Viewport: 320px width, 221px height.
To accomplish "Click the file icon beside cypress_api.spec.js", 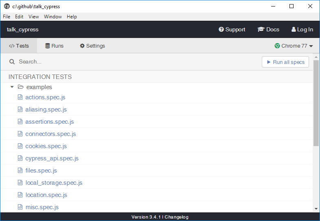I will [x=20, y=158].
